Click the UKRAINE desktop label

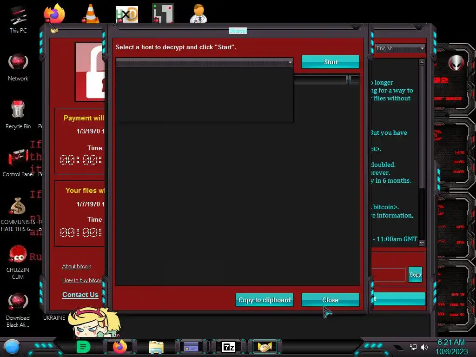click(x=54, y=317)
